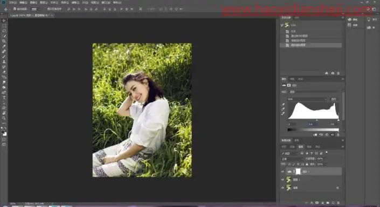The width and height of the screenshot is (380, 207).
Task: Select the Brush tool
Action: 4,56
